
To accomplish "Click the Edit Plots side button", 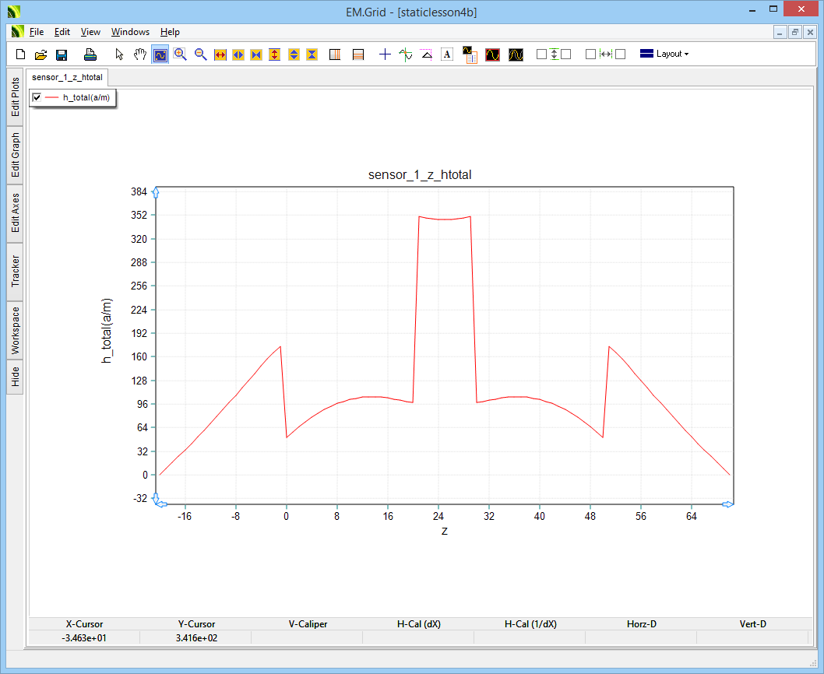I will click(15, 97).
